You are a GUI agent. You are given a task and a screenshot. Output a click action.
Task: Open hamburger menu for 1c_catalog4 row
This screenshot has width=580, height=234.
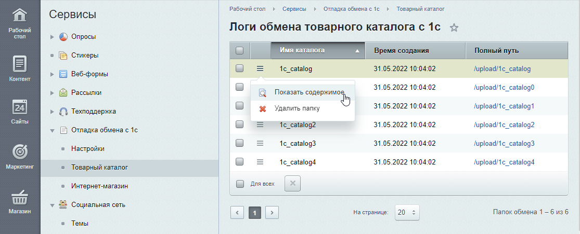[260, 162]
